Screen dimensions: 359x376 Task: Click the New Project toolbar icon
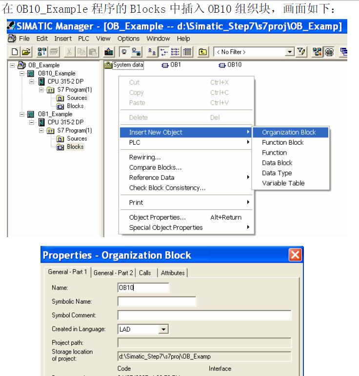tap(15, 52)
